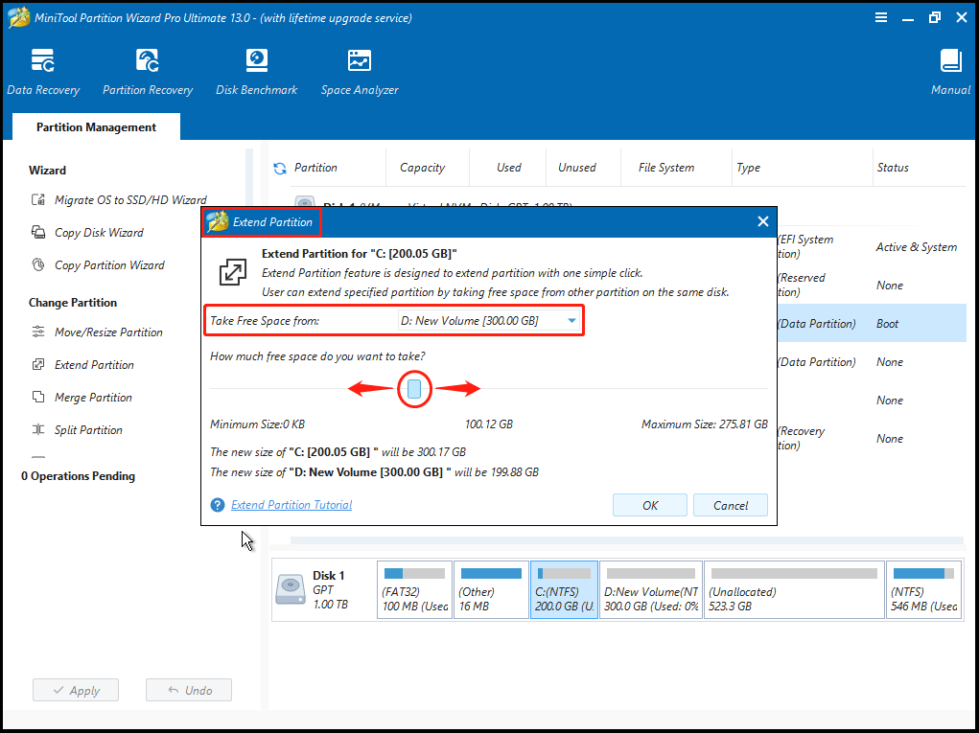Open Disk Benchmark
Screen dimensions: 979x733
pyautogui.click(x=257, y=73)
